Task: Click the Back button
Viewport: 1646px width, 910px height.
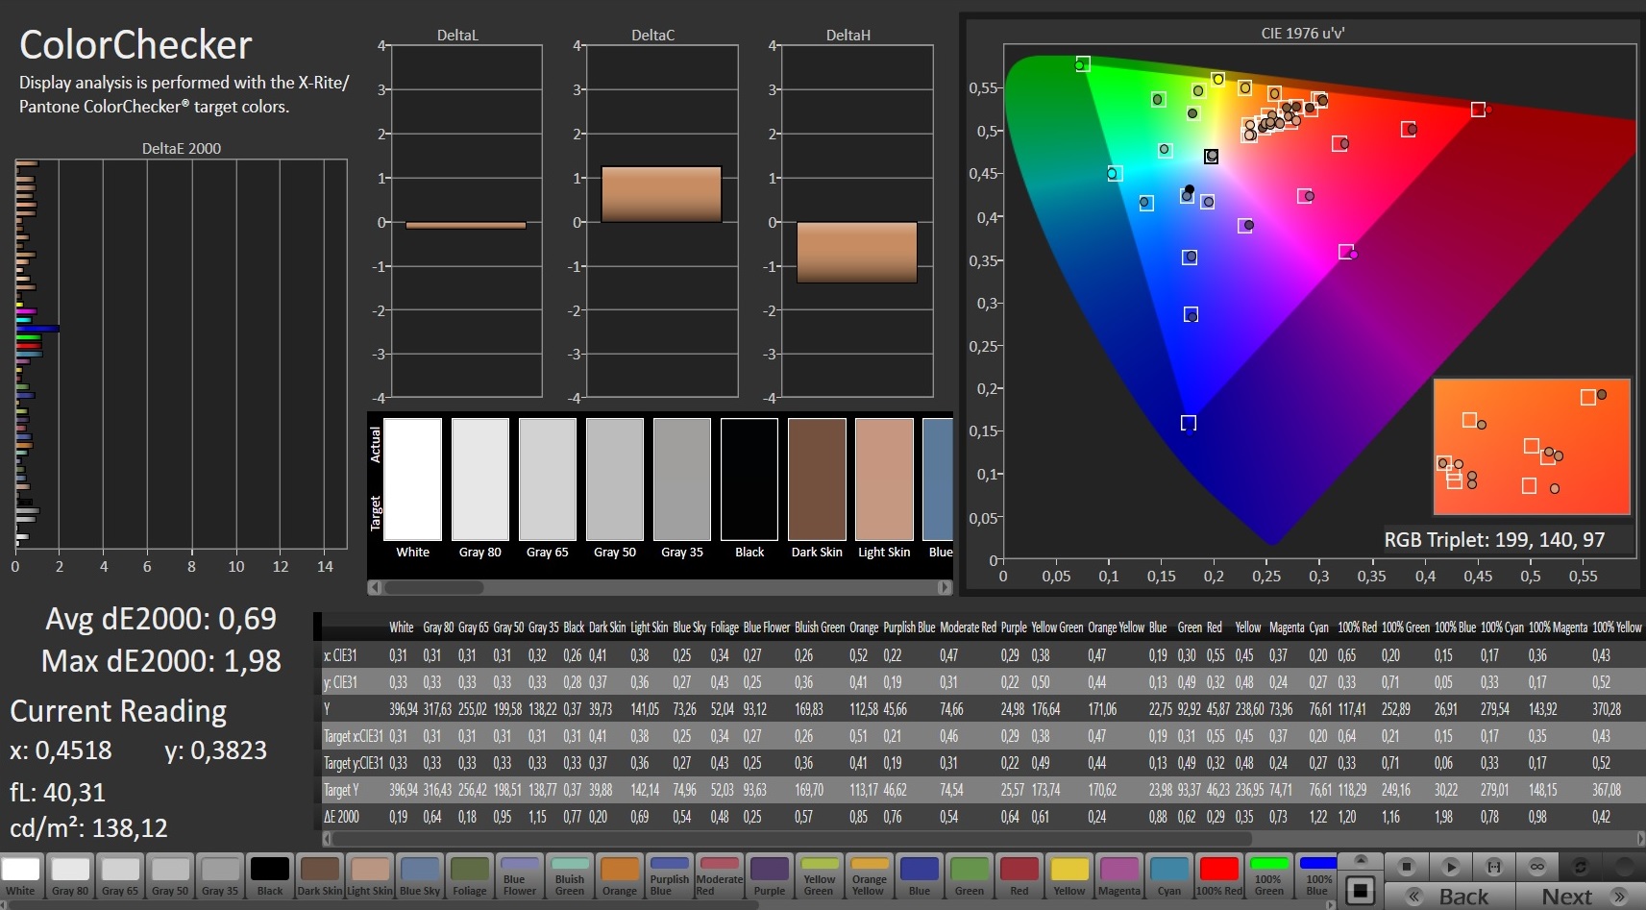Action: (1449, 896)
